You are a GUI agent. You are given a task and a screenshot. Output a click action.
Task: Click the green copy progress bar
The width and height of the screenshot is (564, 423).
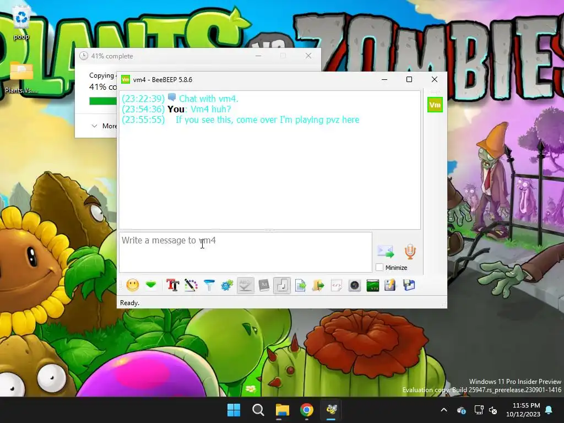[x=103, y=101]
